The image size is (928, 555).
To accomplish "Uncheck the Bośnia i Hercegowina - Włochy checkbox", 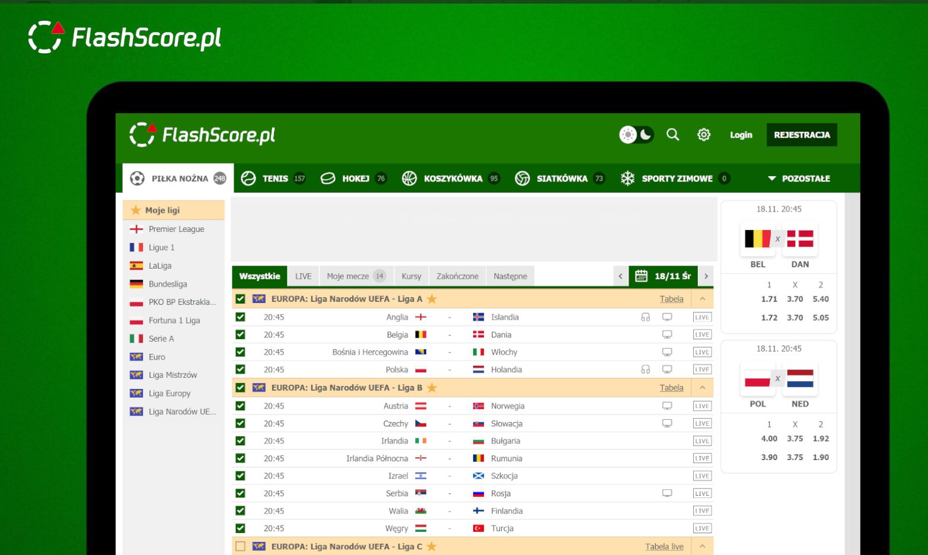I will pyautogui.click(x=240, y=352).
